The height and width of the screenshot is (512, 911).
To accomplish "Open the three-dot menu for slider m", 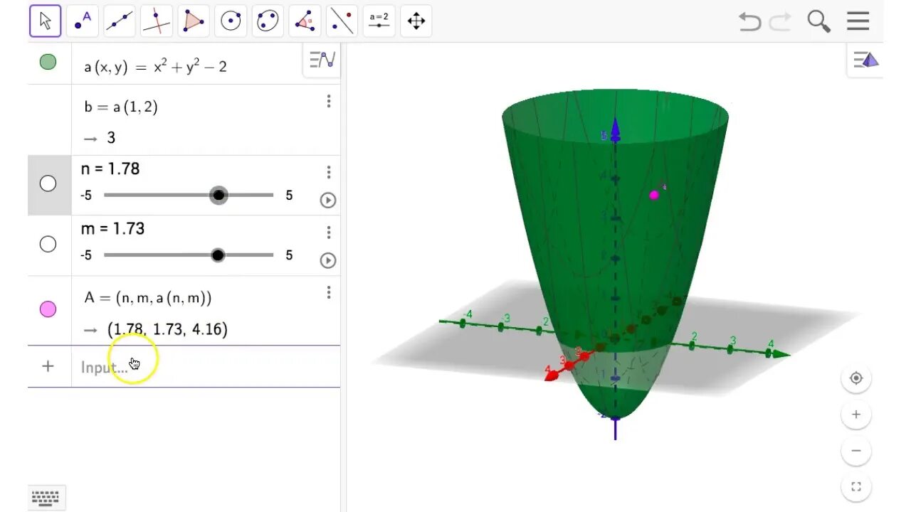I will click(x=328, y=233).
